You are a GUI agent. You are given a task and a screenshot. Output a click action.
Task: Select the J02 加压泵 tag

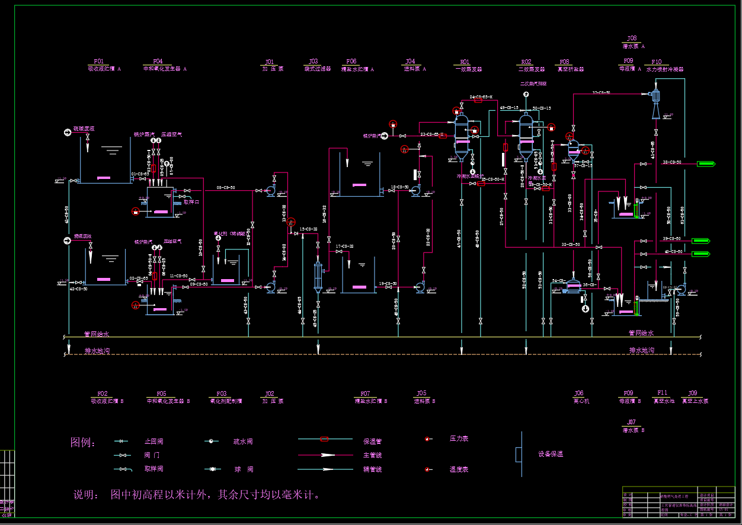tap(273, 397)
